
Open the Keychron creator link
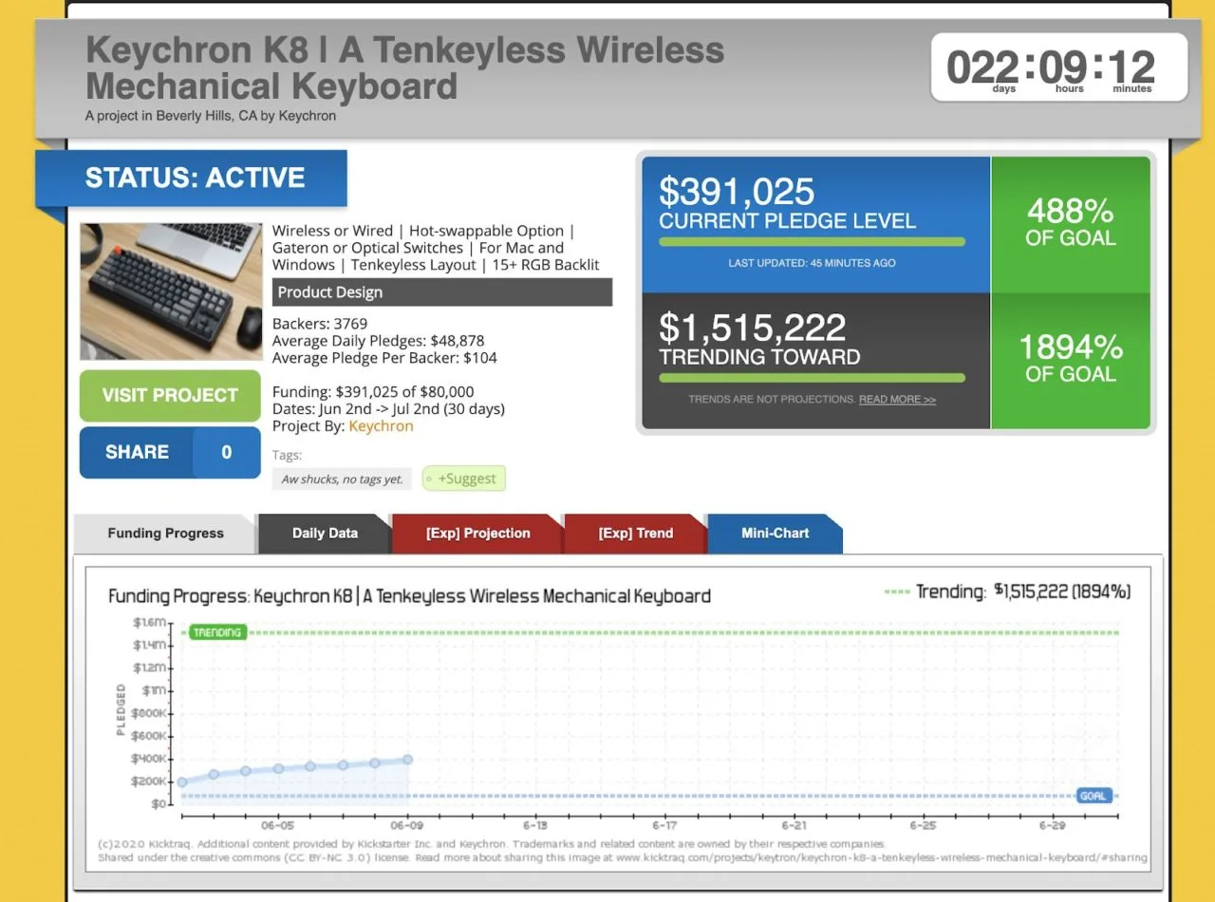tap(381, 426)
